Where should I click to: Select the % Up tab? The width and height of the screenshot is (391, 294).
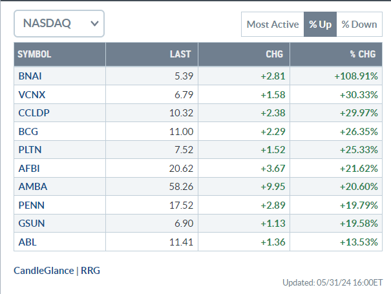(320, 25)
